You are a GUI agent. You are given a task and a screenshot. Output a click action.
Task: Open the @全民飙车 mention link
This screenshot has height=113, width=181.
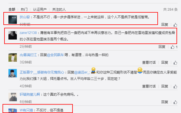coord(55,55)
